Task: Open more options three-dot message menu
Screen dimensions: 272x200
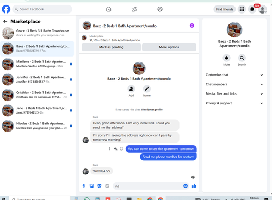Action: pyautogui.click(x=109, y=149)
